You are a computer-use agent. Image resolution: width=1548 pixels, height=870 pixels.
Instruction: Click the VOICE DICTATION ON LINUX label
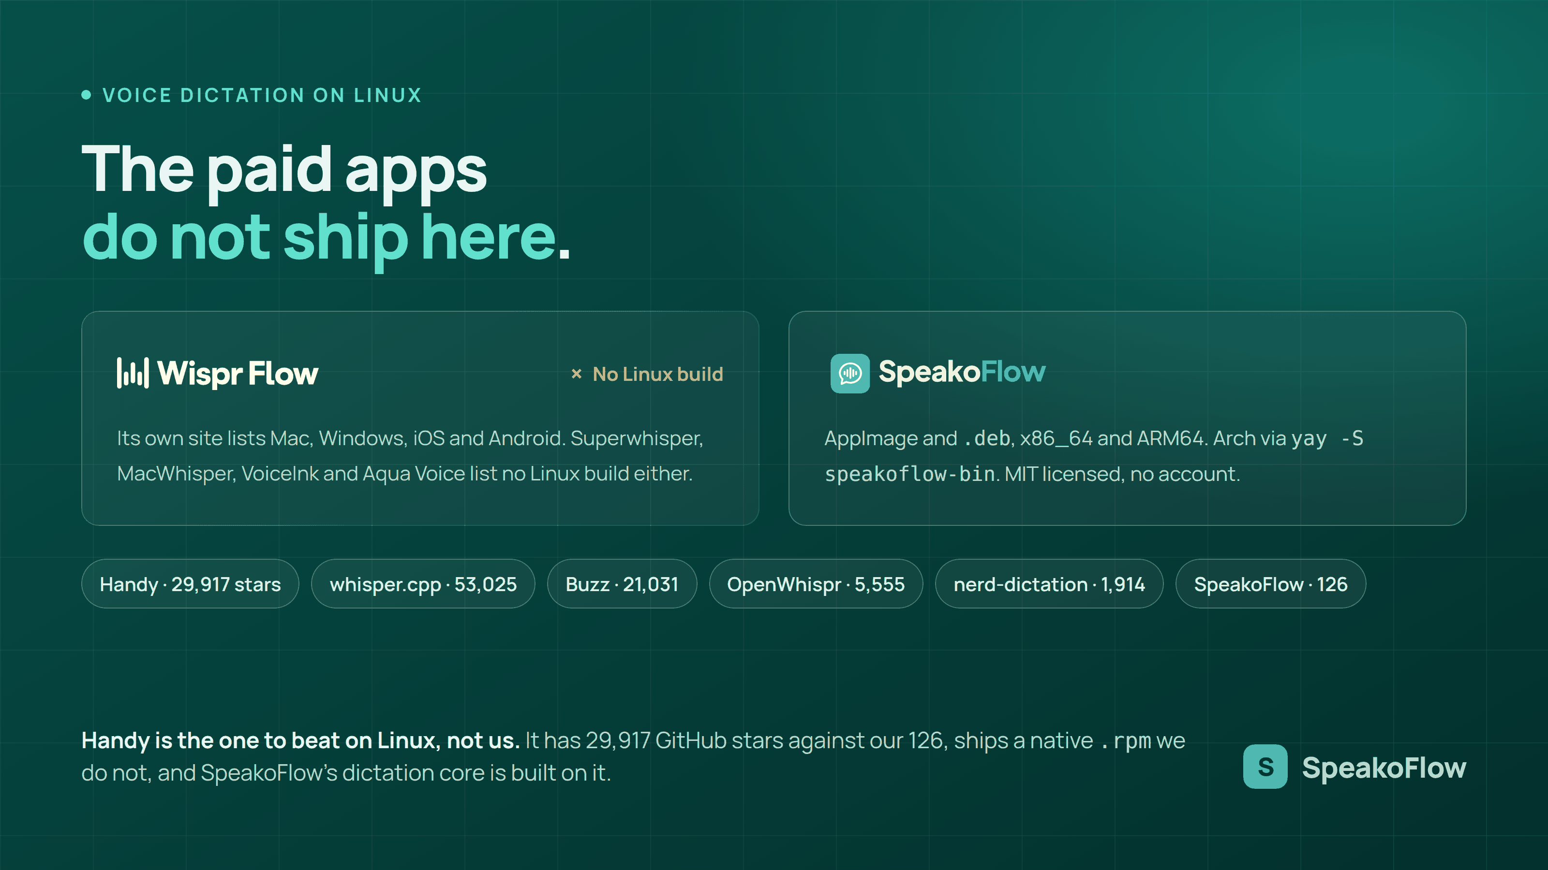tap(262, 96)
